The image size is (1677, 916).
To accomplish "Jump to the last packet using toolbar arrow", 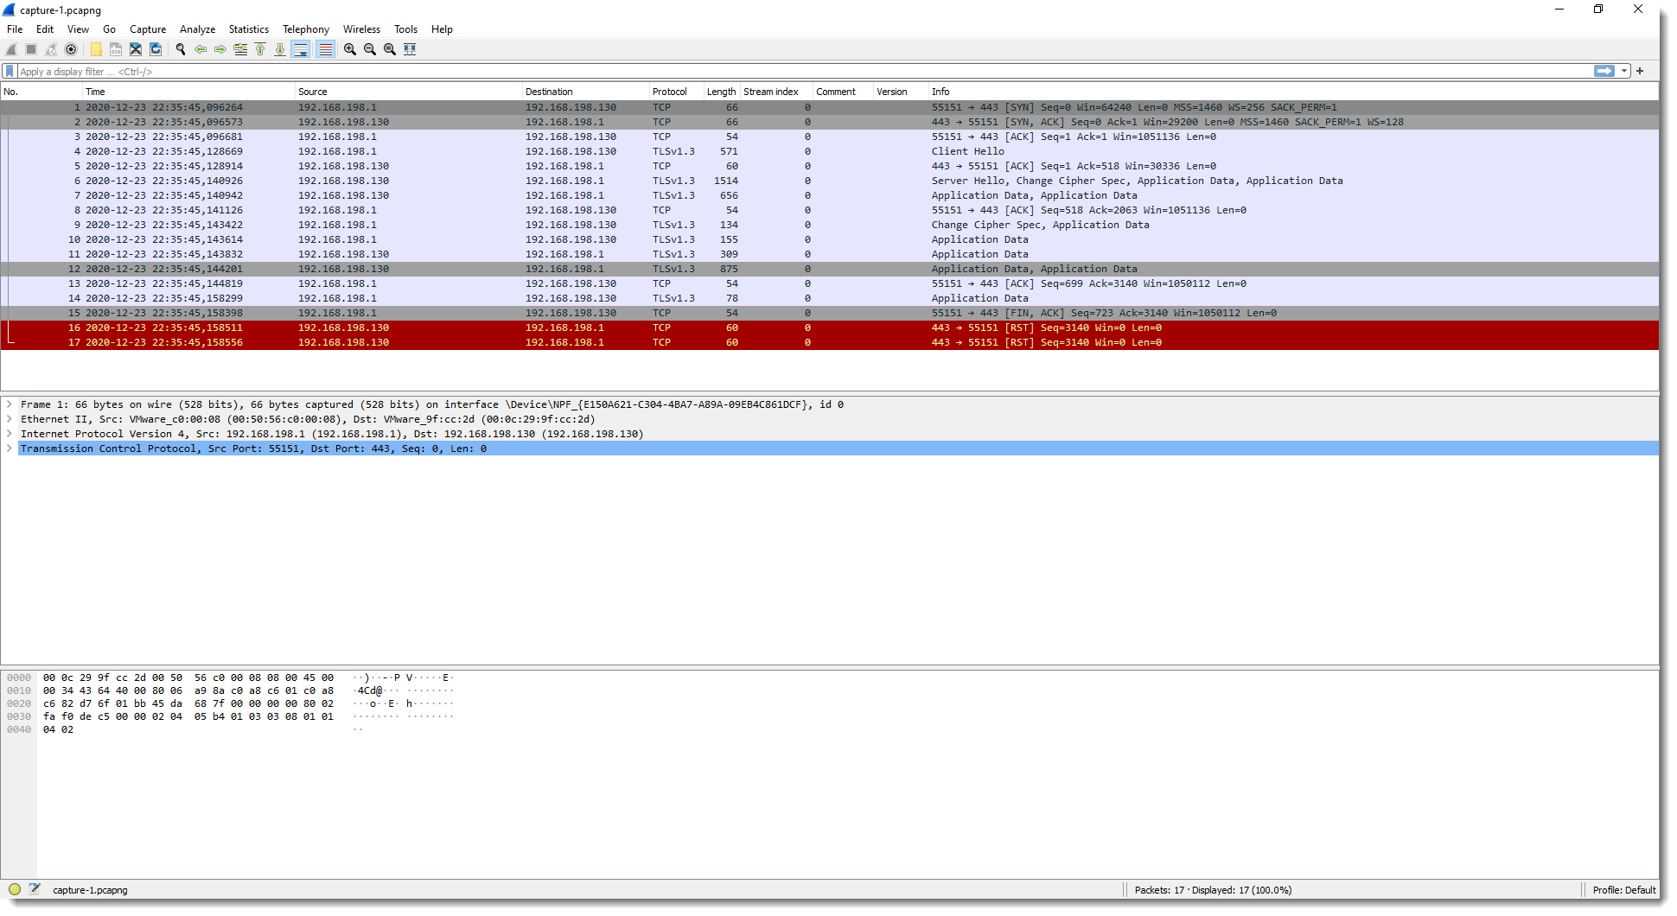I will click(x=280, y=49).
